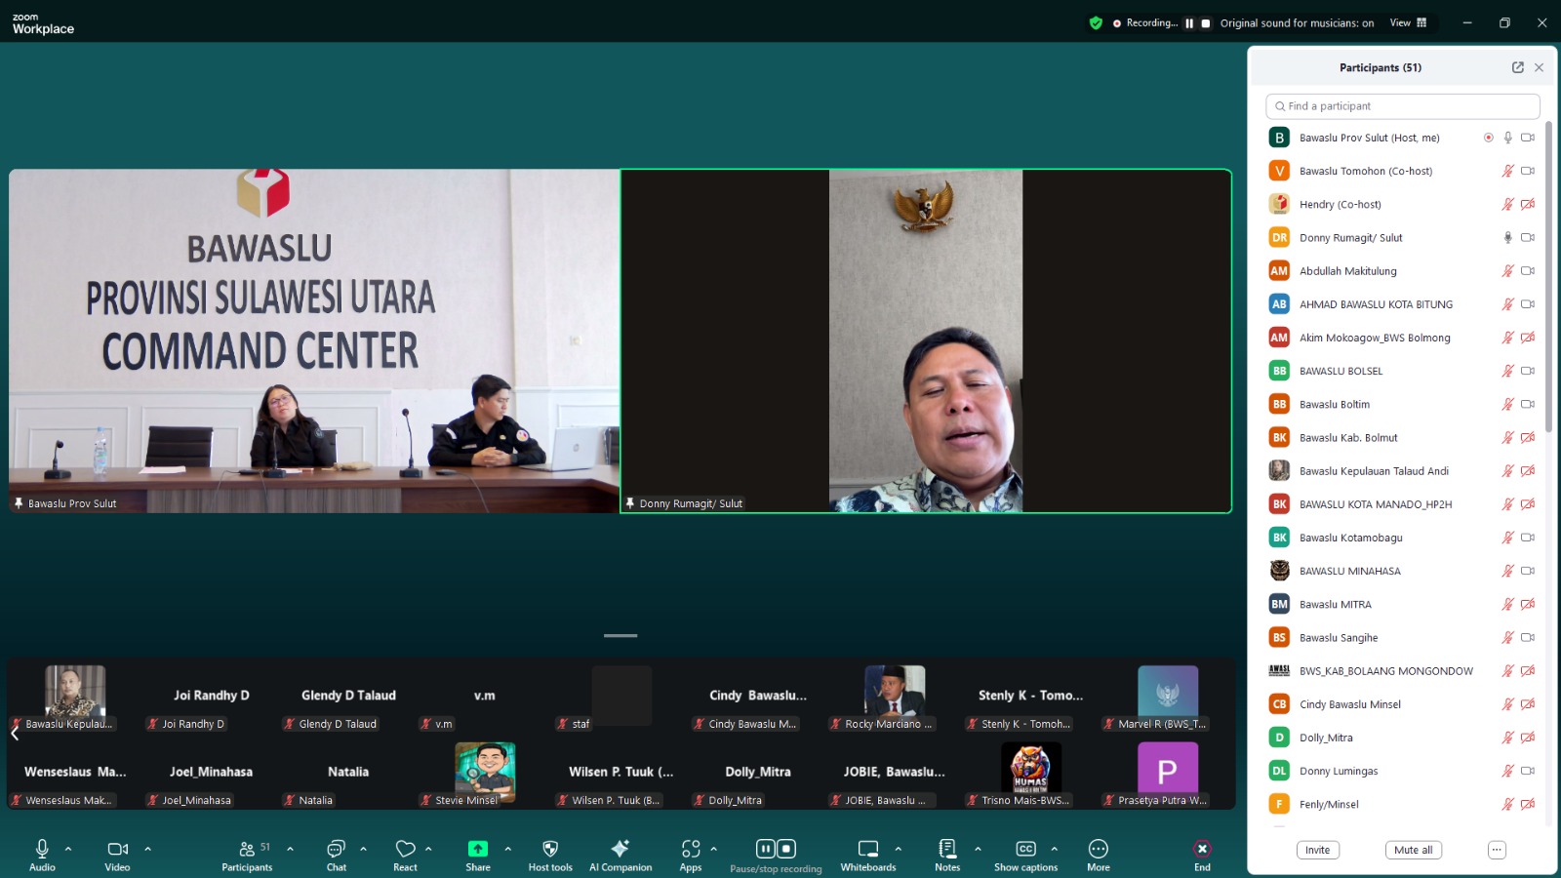
Task: Select BAWASLU MINAHASA participant row
Action: tap(1402, 571)
